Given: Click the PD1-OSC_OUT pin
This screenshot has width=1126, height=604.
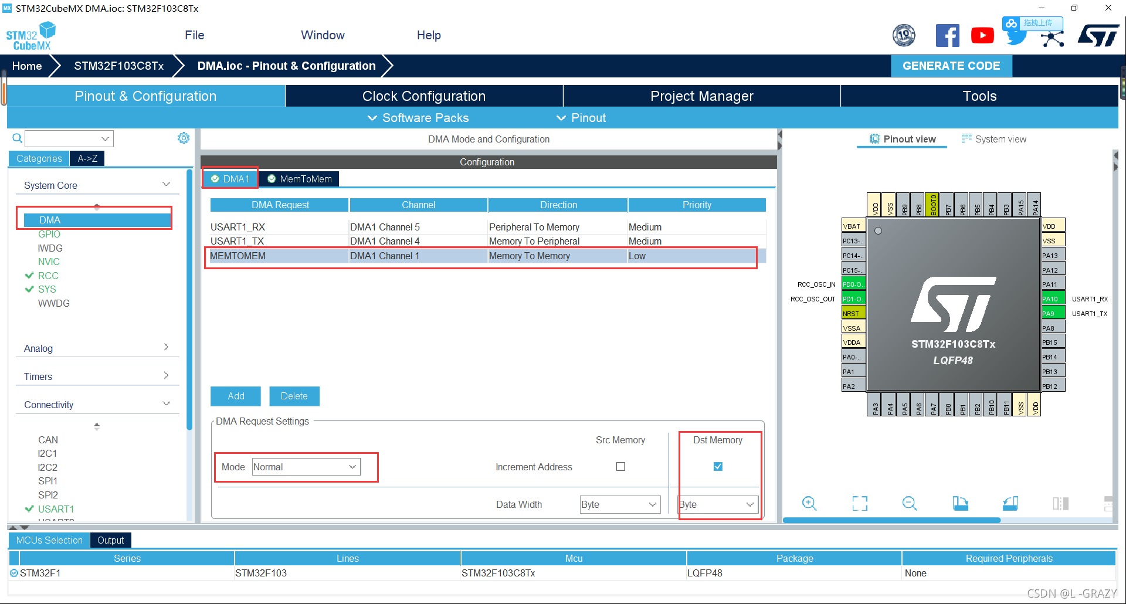Looking at the screenshot, I should point(853,298).
